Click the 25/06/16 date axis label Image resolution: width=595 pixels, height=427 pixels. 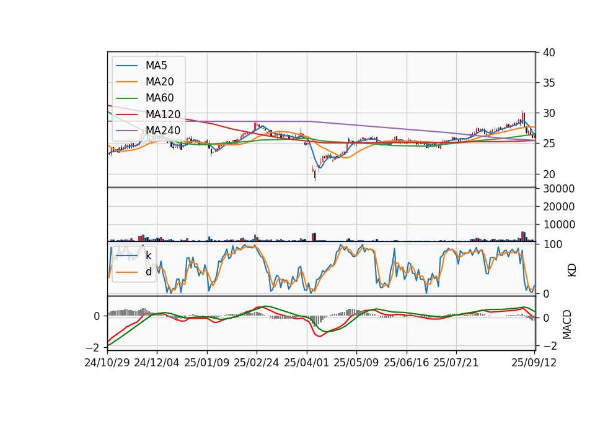407,363
